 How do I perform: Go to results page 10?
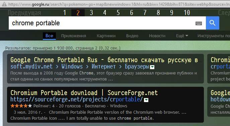click(x=187, y=13)
